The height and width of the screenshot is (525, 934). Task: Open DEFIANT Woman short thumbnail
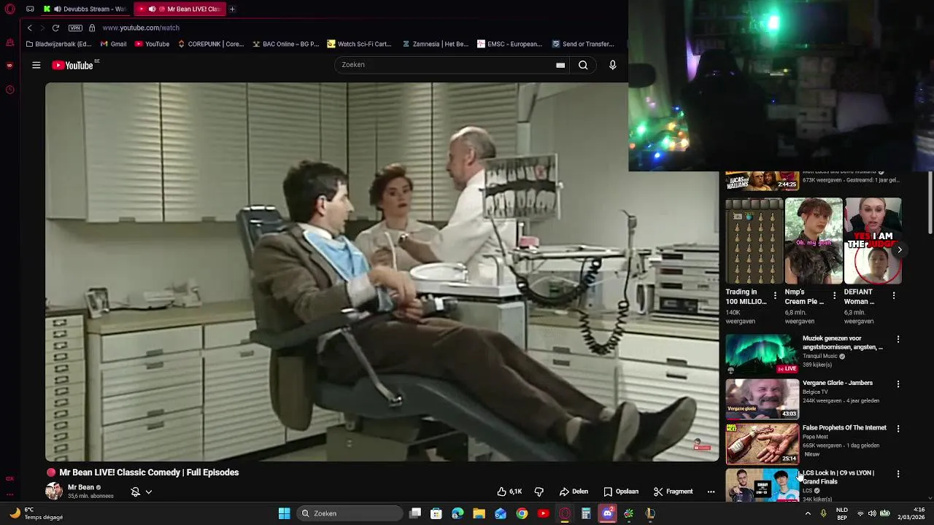point(873,241)
